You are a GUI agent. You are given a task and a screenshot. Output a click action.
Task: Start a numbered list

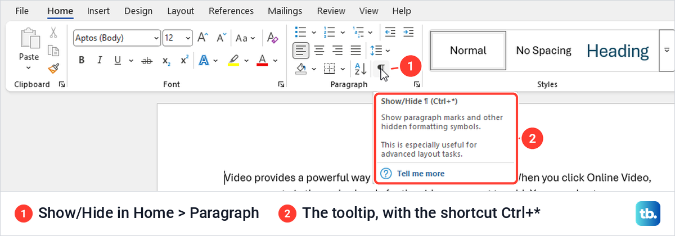click(330, 32)
